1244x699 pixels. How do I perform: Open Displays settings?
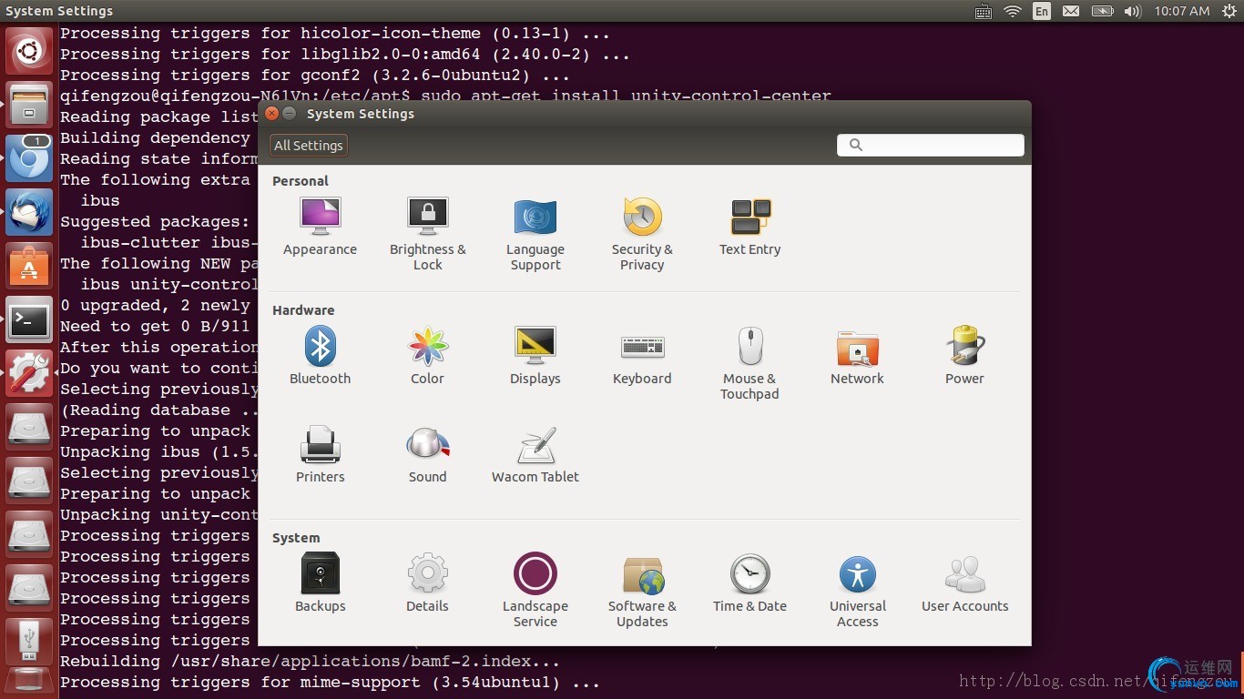tap(535, 357)
